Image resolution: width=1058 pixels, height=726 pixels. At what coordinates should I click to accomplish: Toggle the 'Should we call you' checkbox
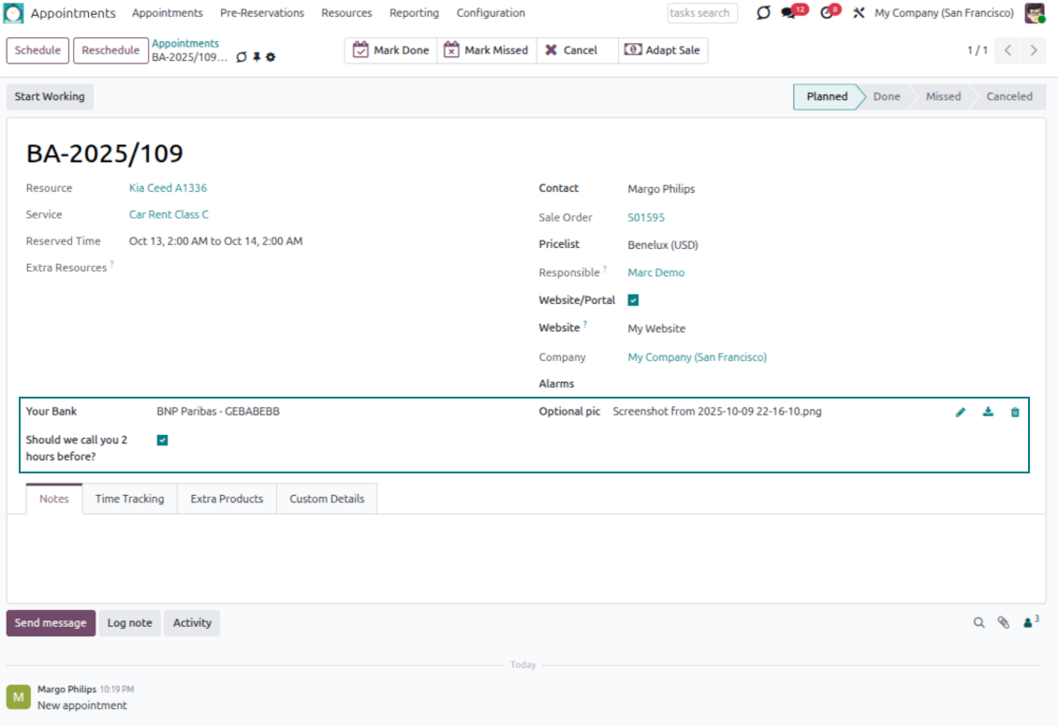pos(162,440)
